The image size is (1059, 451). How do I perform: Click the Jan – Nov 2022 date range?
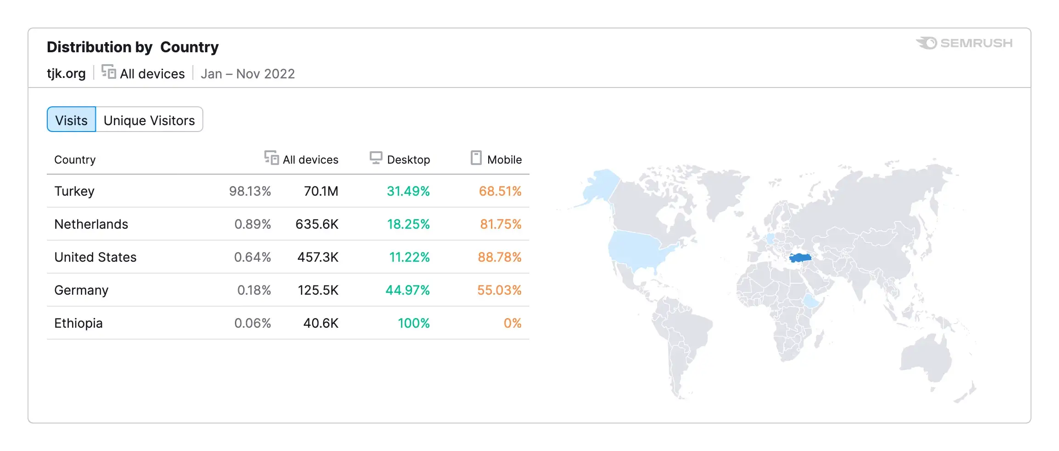tap(248, 74)
